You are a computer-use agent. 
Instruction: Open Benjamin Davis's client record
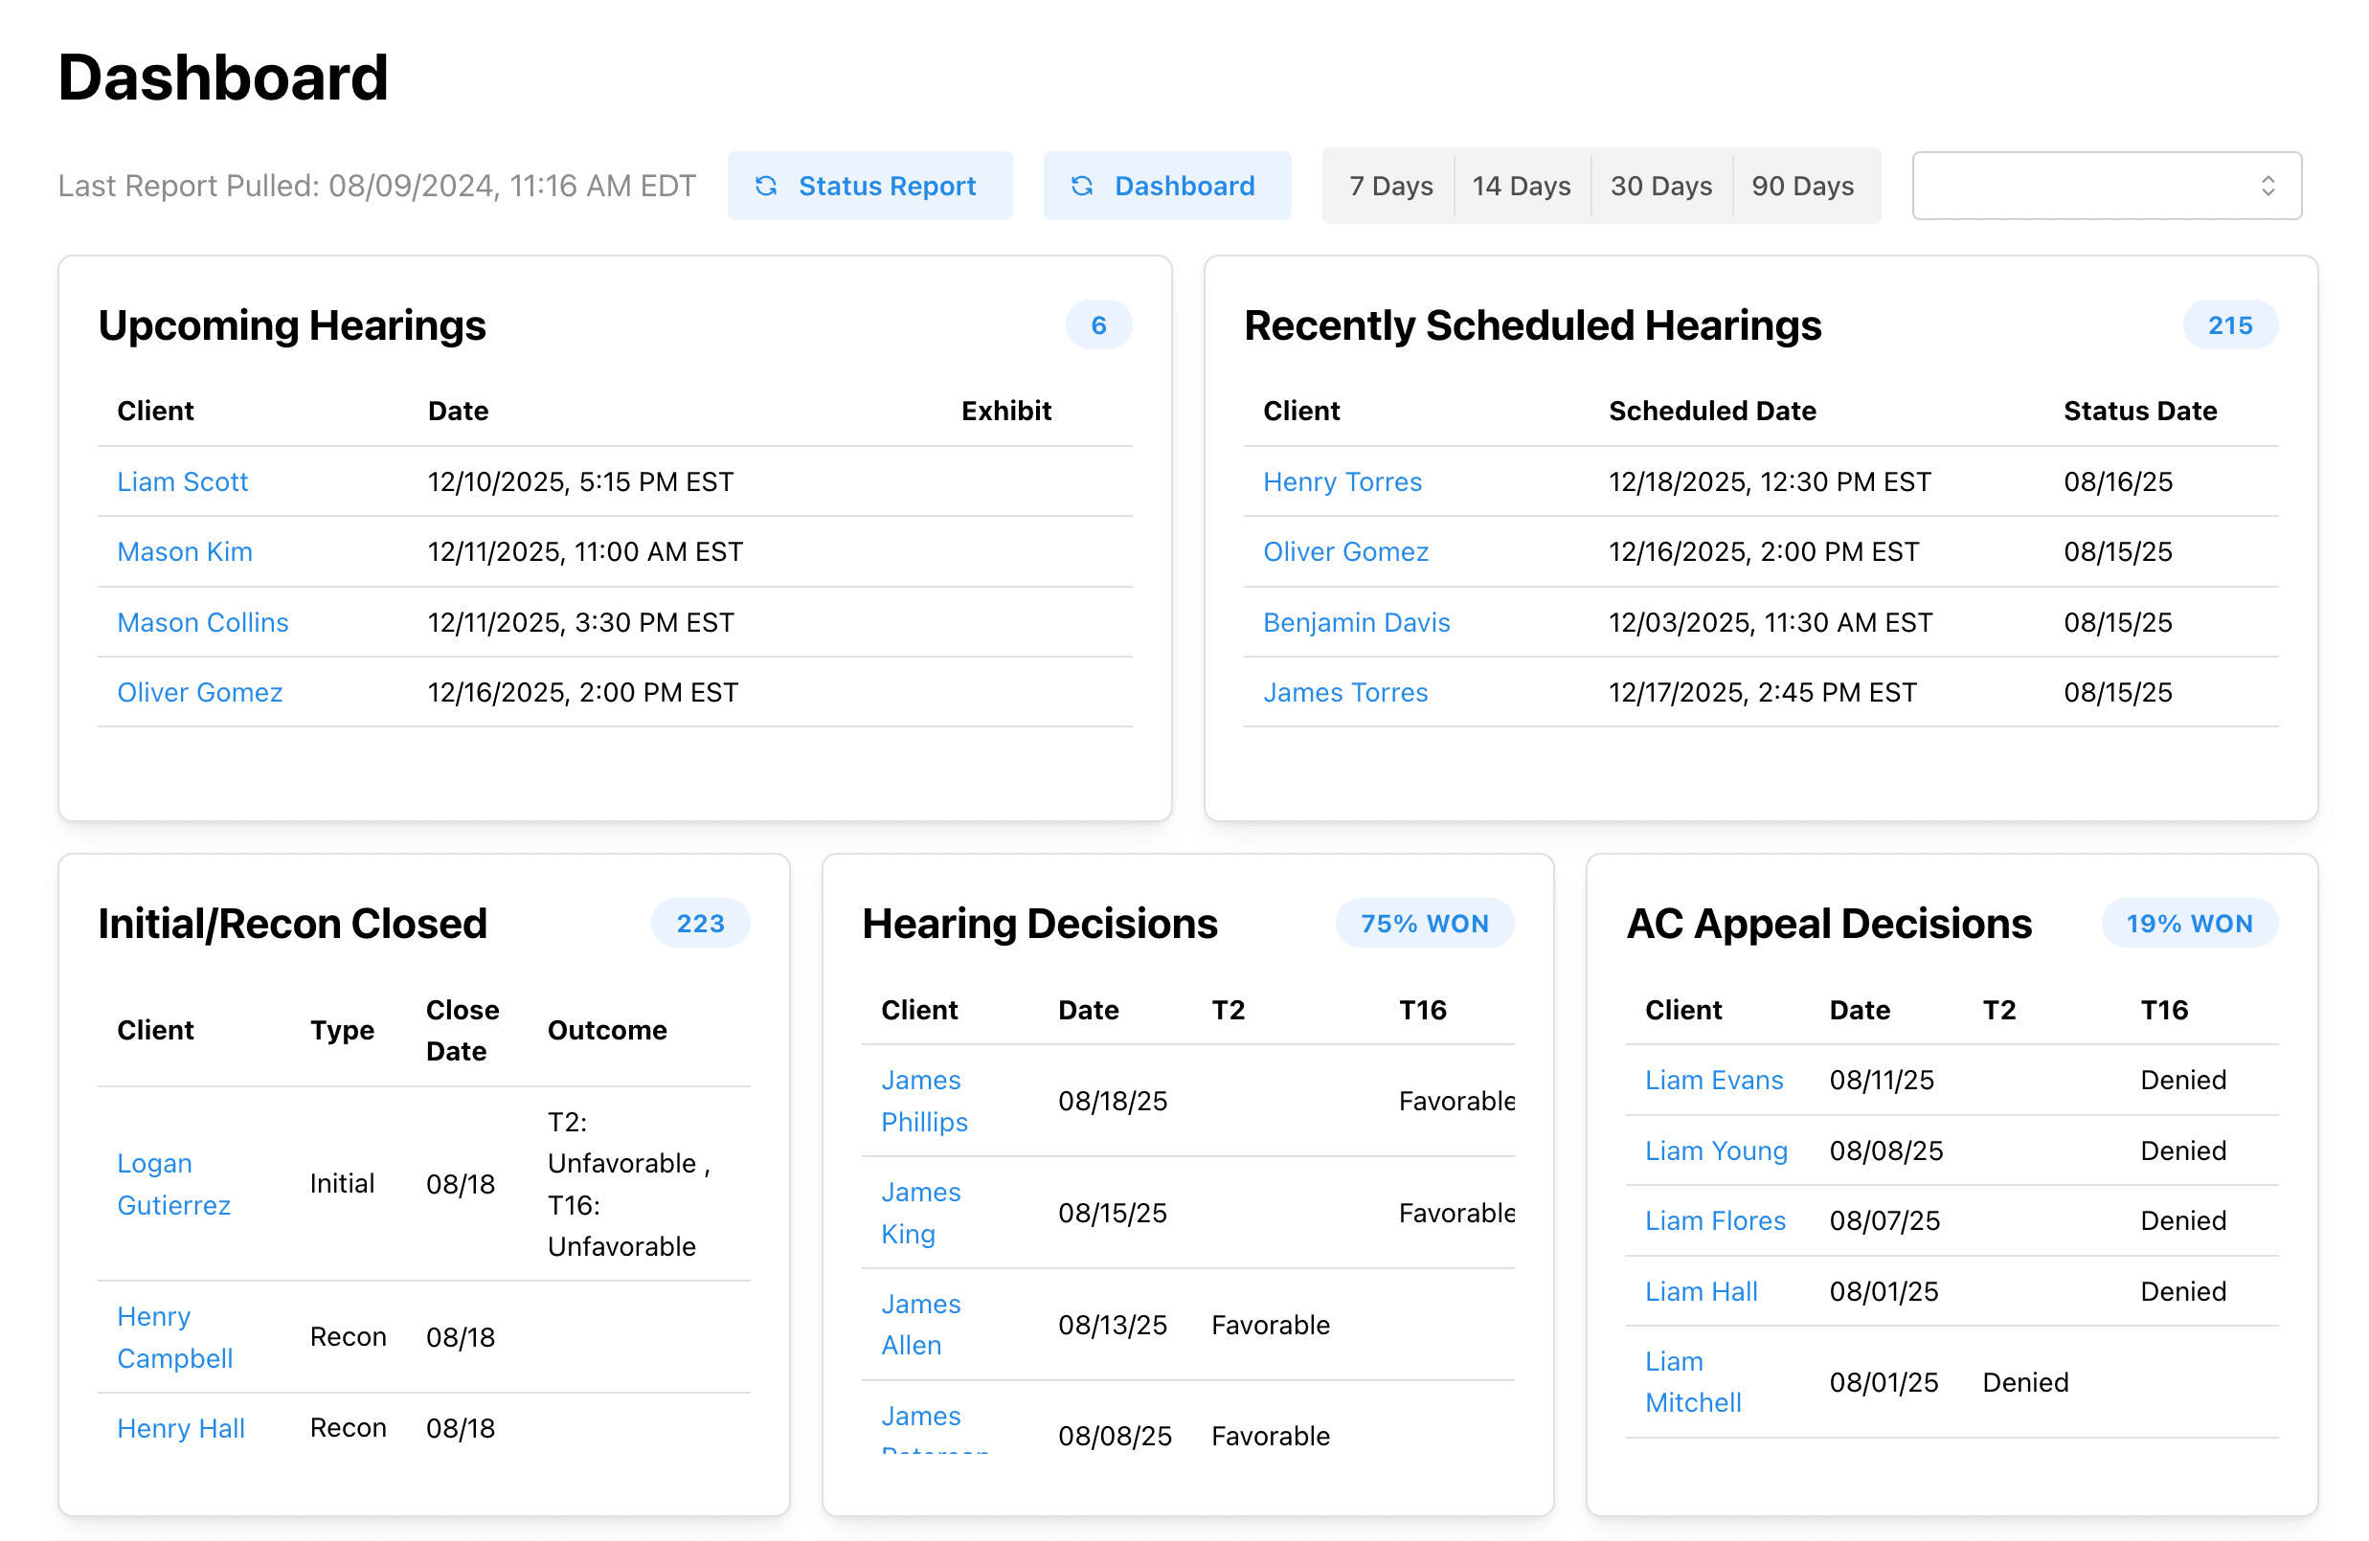click(1357, 622)
